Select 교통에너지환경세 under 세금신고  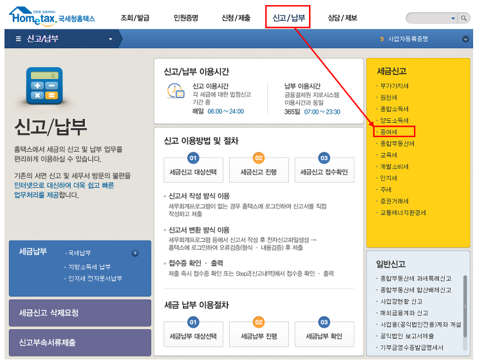pos(403,213)
